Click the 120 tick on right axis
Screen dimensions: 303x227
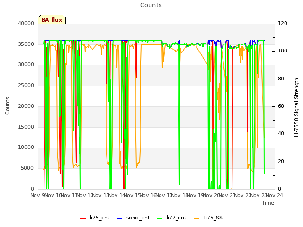click(x=283, y=23)
